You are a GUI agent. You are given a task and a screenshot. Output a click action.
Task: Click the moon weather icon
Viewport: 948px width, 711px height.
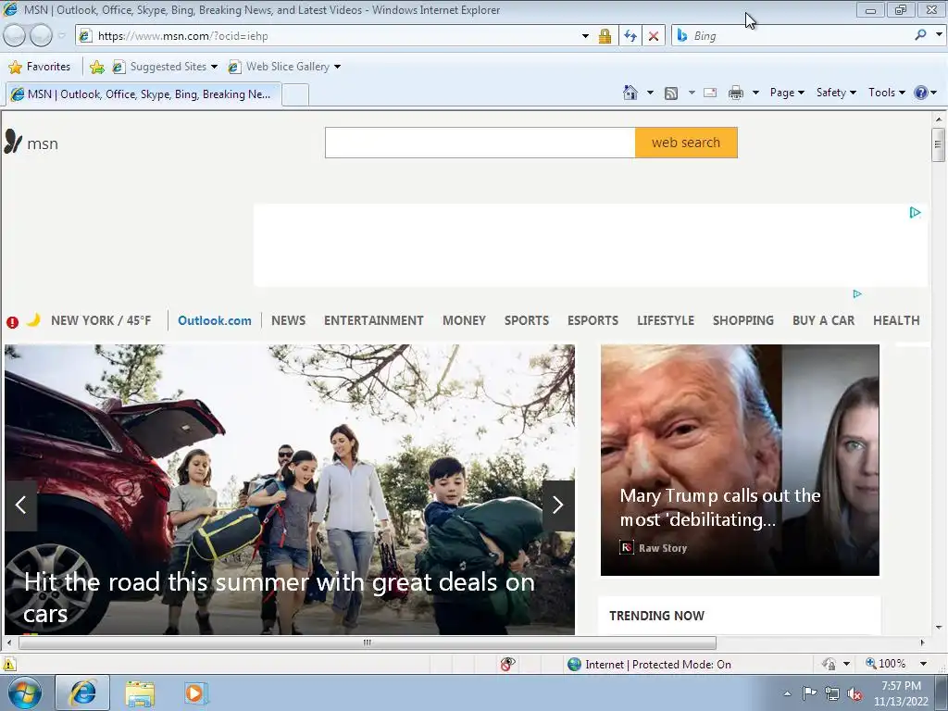pyautogui.click(x=34, y=319)
